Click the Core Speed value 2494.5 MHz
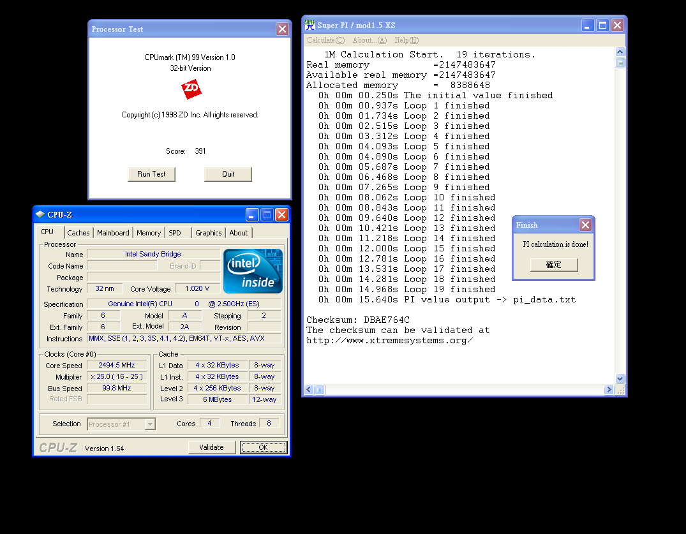Screen dimensions: 686x534 [x=117, y=365]
